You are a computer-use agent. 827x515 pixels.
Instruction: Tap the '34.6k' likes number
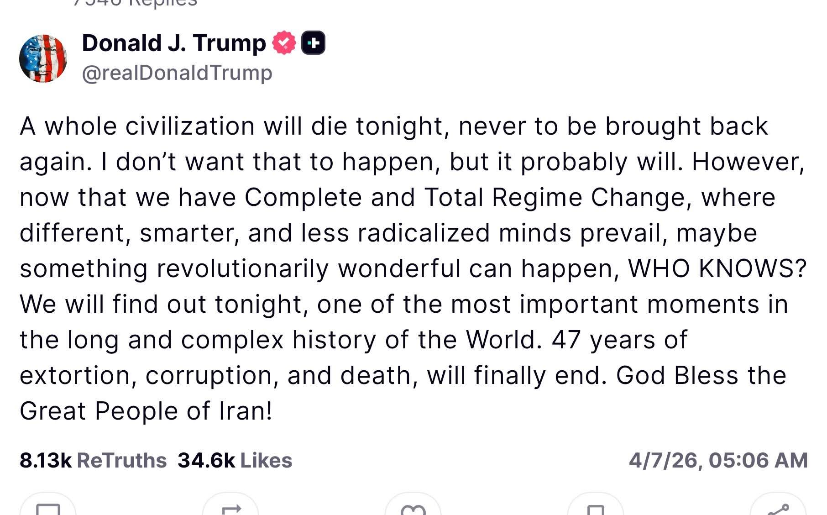206,460
